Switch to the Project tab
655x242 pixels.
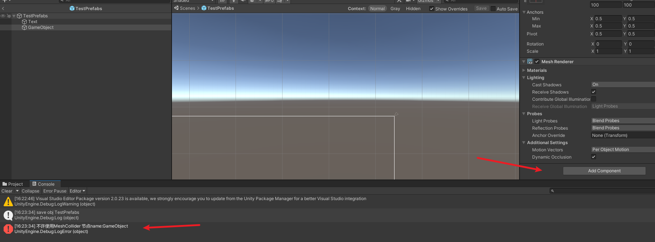pos(13,184)
